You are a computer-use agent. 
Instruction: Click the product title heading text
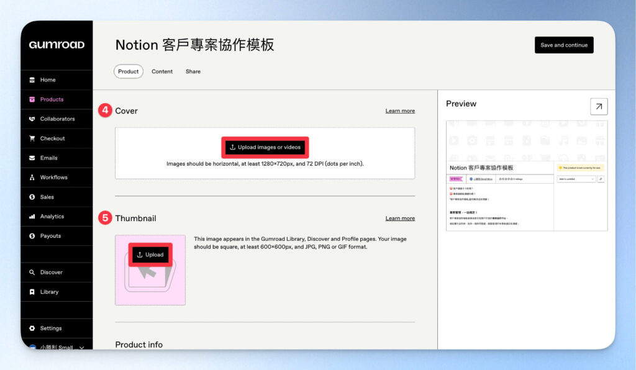pyautogui.click(x=194, y=45)
